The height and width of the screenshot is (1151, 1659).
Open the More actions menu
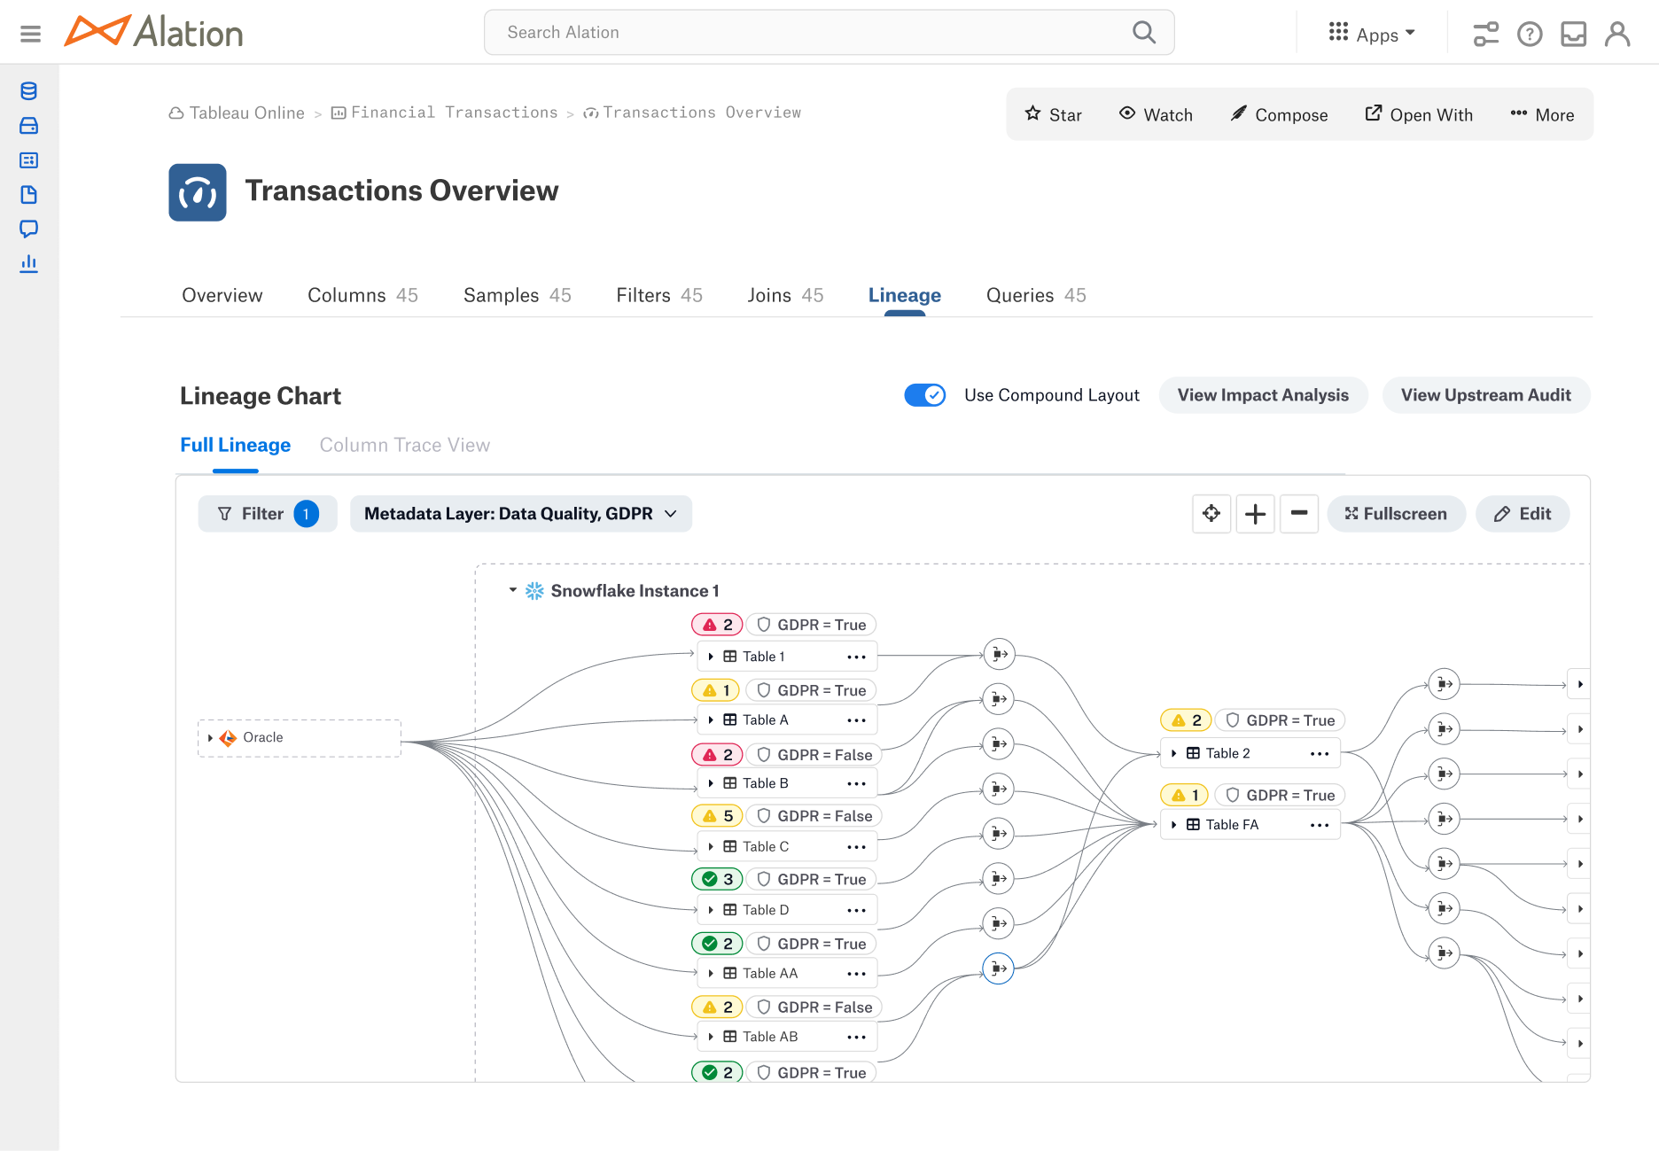1542,114
